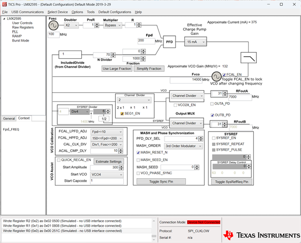
Task: Toggle the SEG1_EN checkbox
Action: 122,114
